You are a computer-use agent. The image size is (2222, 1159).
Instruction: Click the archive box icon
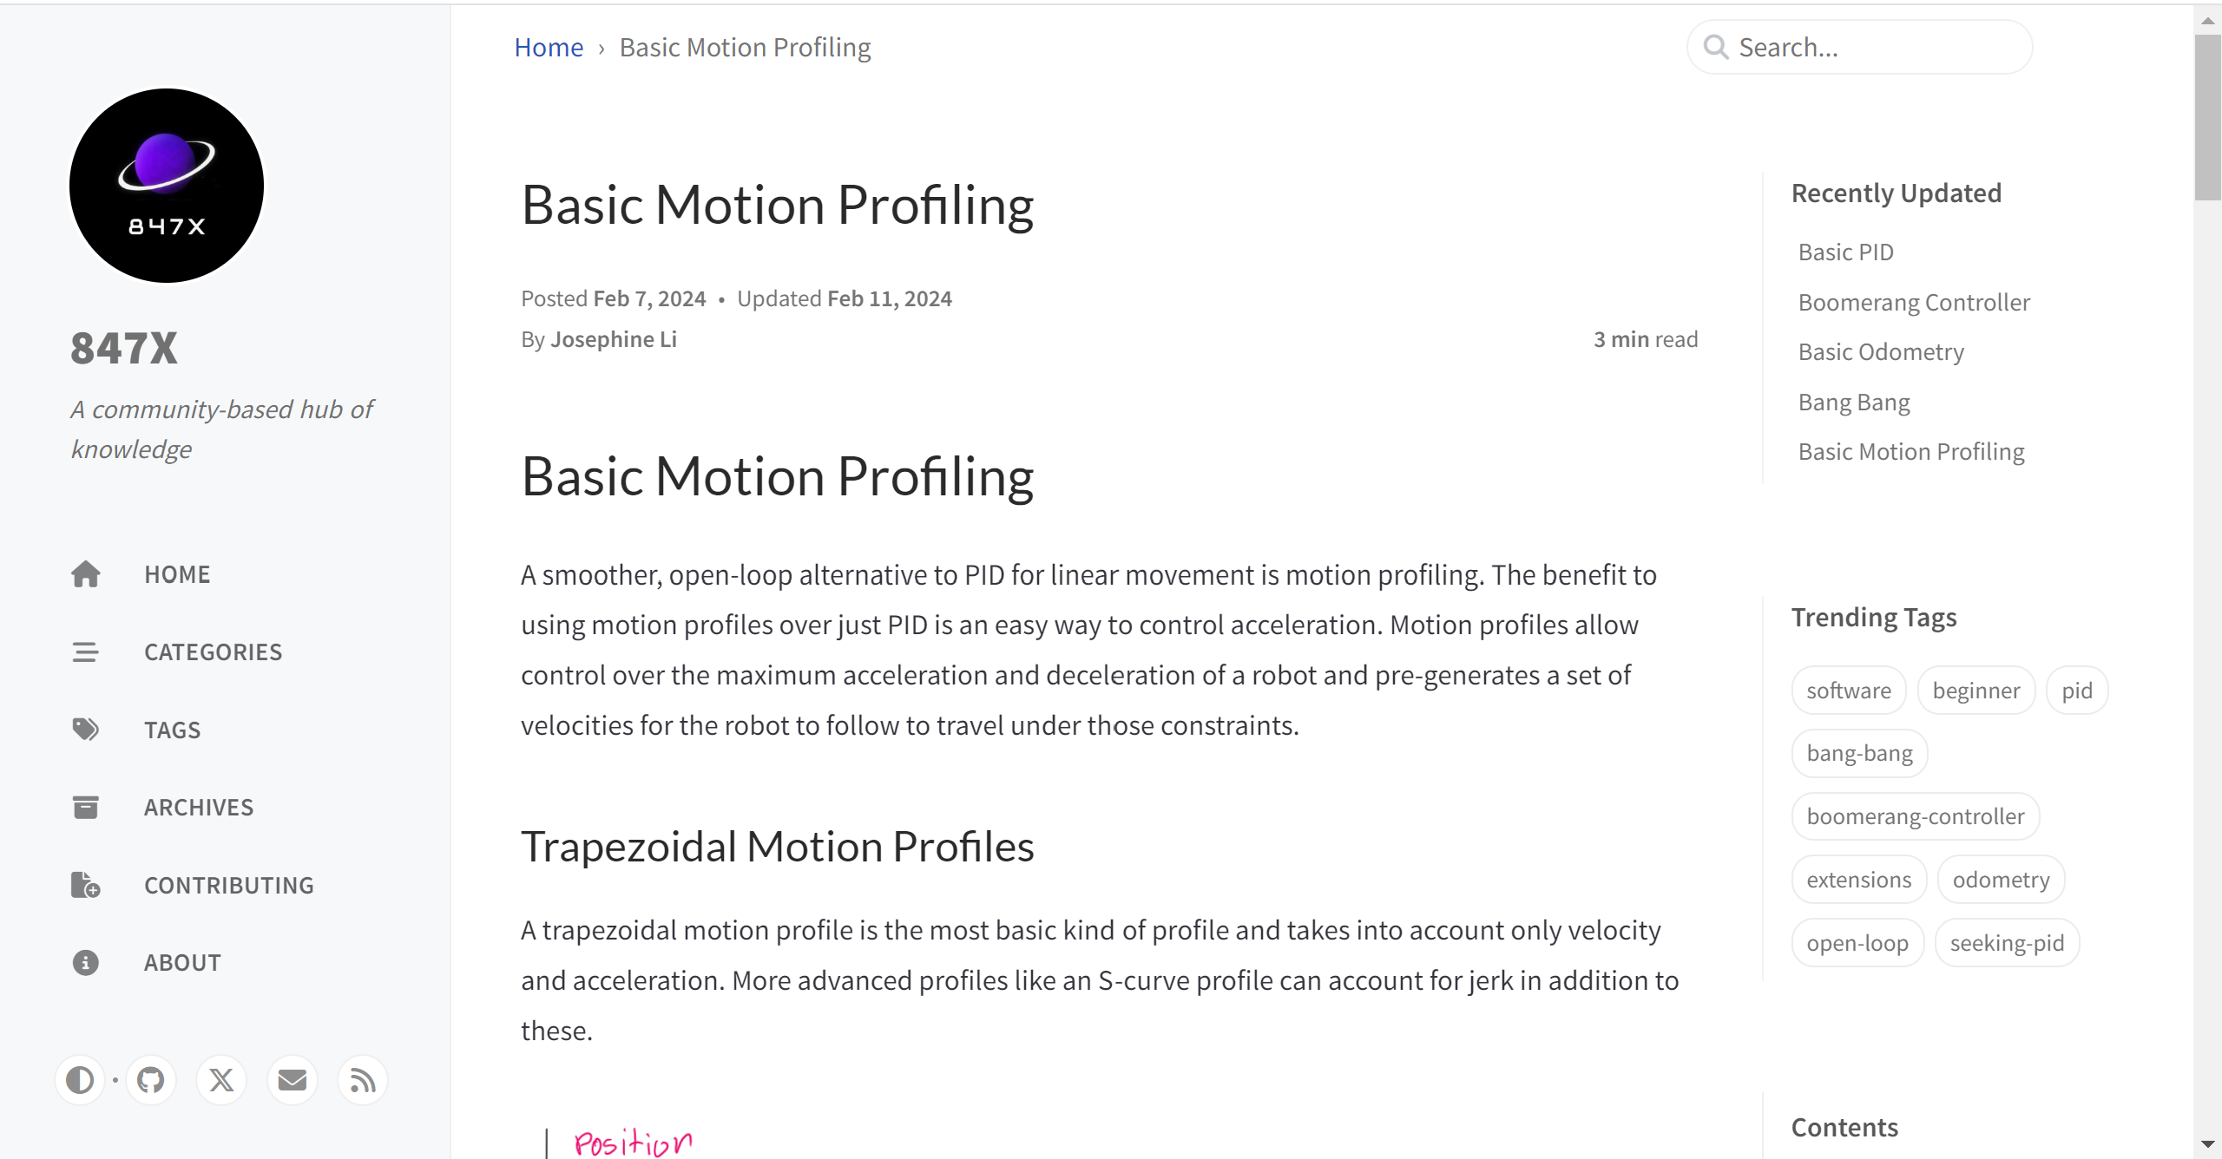tap(86, 808)
